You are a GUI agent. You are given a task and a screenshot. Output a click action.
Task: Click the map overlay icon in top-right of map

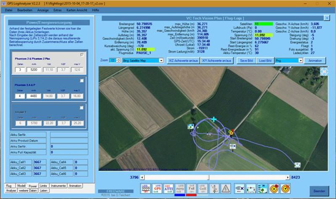coord(324,71)
